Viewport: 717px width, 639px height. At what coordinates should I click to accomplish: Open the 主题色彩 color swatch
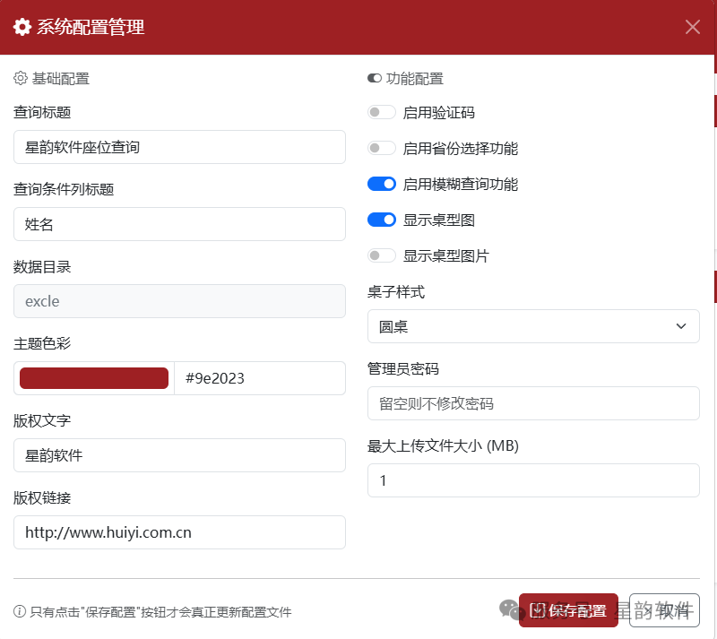click(x=92, y=377)
